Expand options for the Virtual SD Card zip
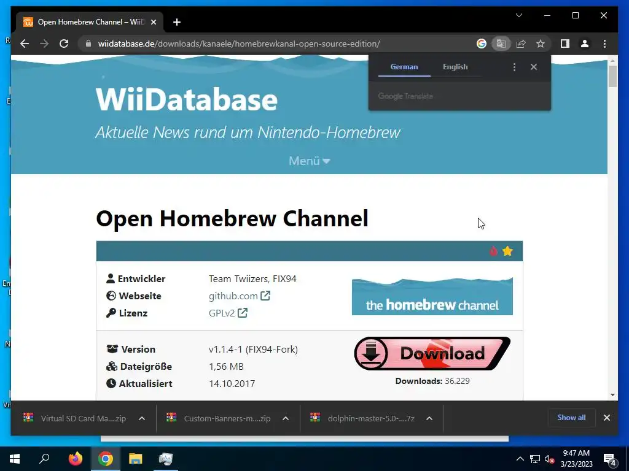 (142, 418)
